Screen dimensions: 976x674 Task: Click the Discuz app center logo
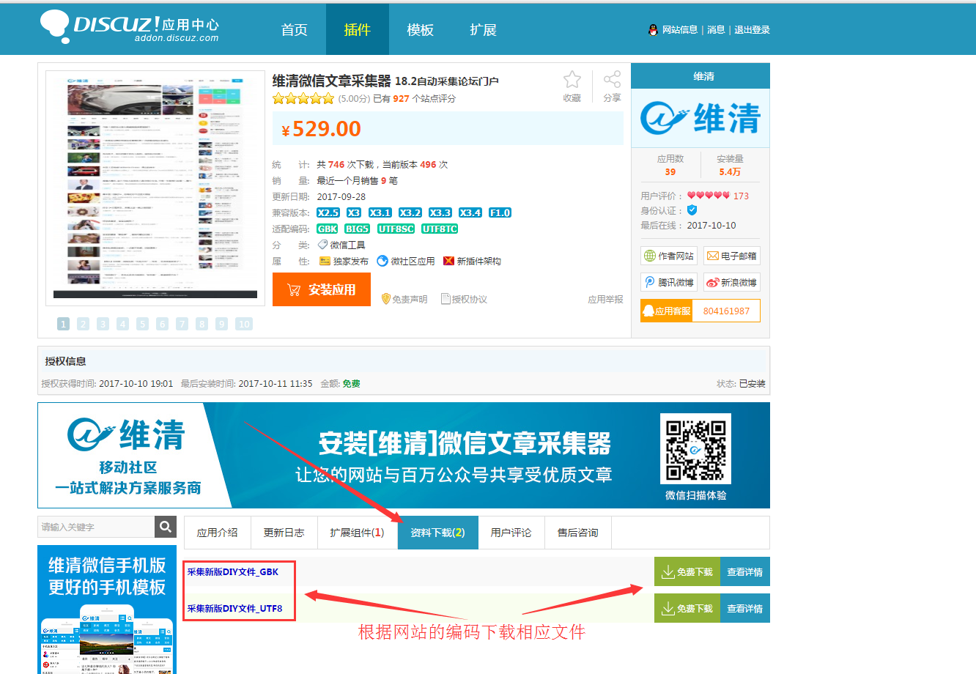[x=130, y=27]
